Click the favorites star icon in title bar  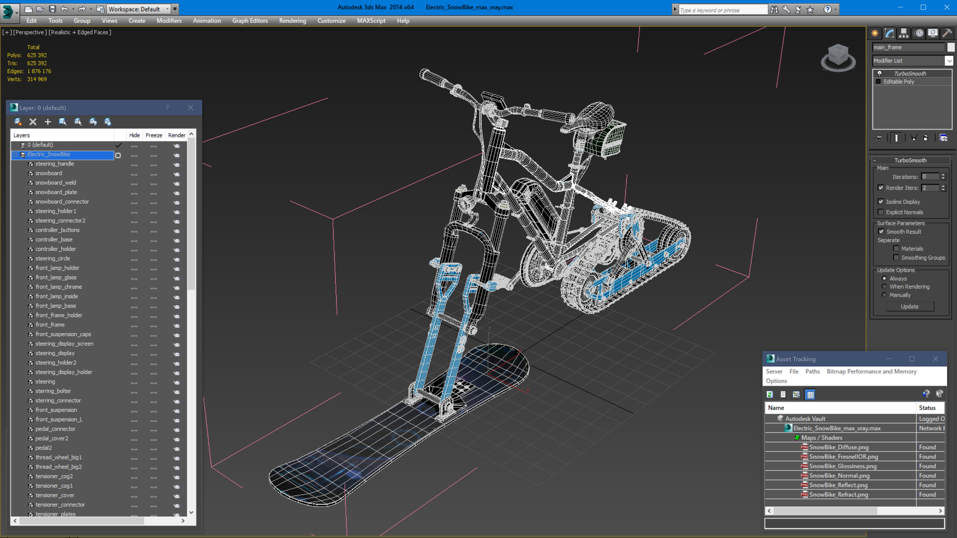coord(810,10)
